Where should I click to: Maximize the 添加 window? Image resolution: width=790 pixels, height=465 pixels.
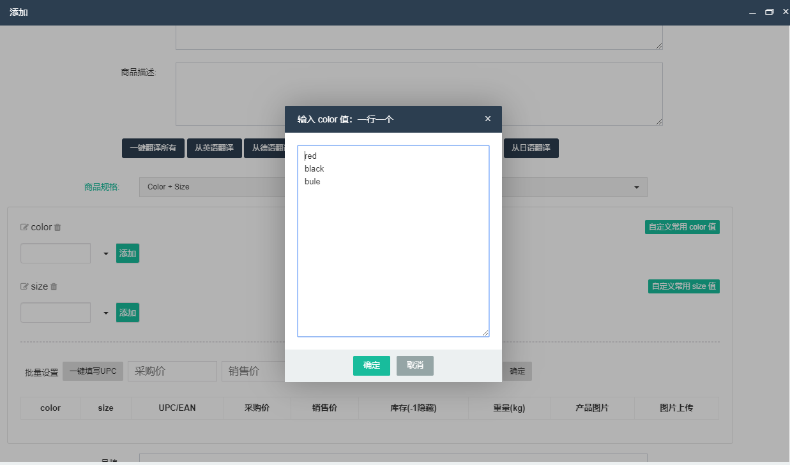[770, 12]
